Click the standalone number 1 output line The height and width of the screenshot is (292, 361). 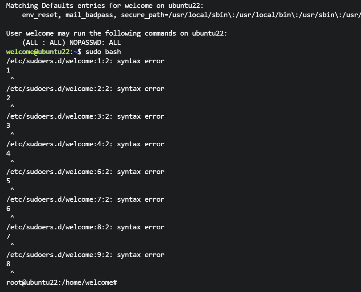click(x=8, y=70)
